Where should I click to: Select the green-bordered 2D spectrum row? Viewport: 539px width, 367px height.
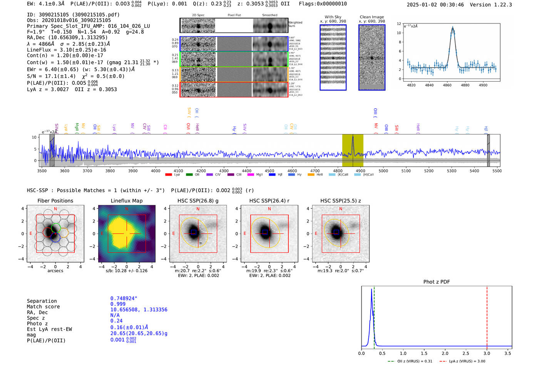point(234,59)
